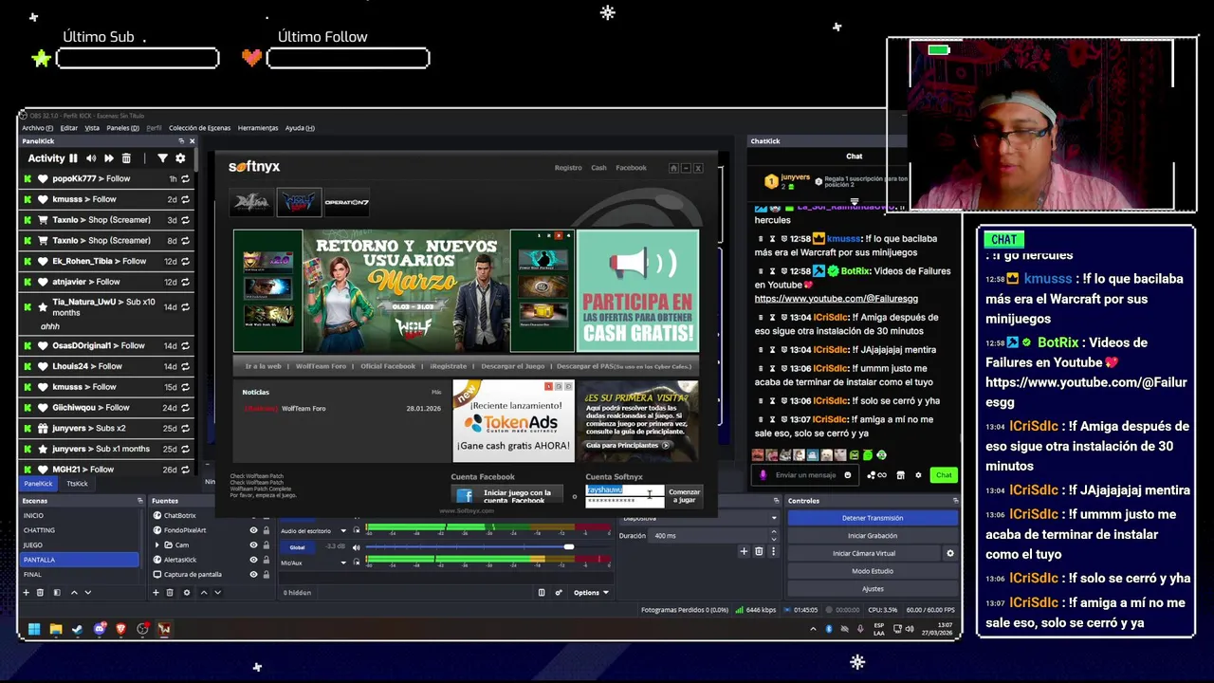Open the Softnyx launcher home icon
Screen dimensions: 1214x683
tap(673, 168)
